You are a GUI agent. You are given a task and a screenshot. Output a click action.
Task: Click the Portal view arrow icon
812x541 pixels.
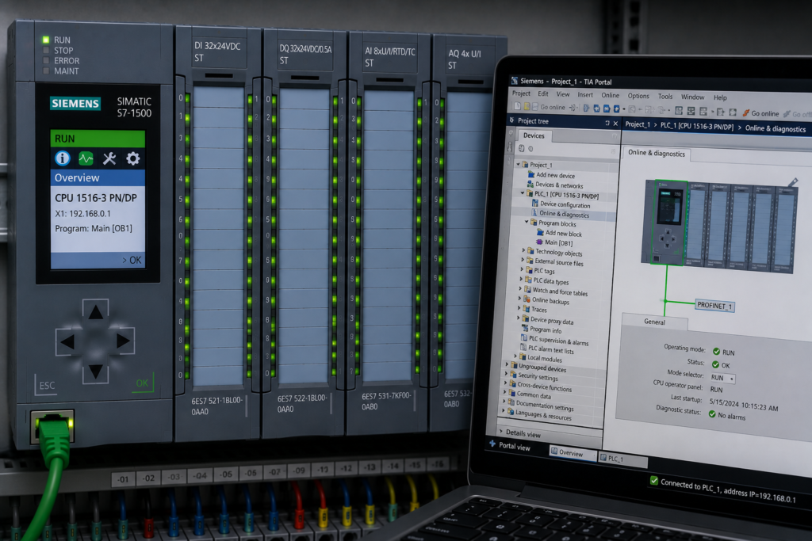pyautogui.click(x=492, y=444)
